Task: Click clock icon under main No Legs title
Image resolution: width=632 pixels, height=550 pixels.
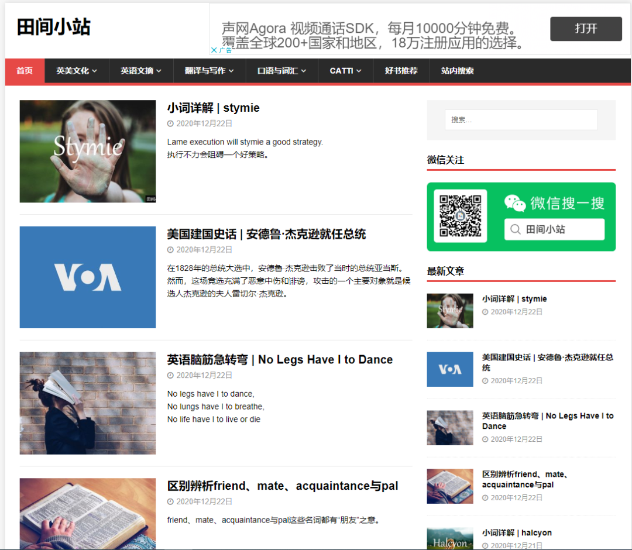Action: click(170, 375)
